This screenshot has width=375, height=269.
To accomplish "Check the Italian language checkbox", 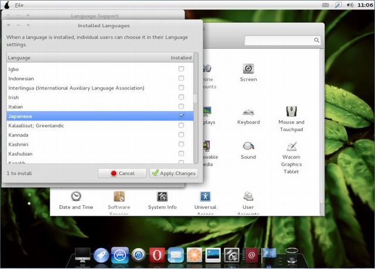I will 181,106.
